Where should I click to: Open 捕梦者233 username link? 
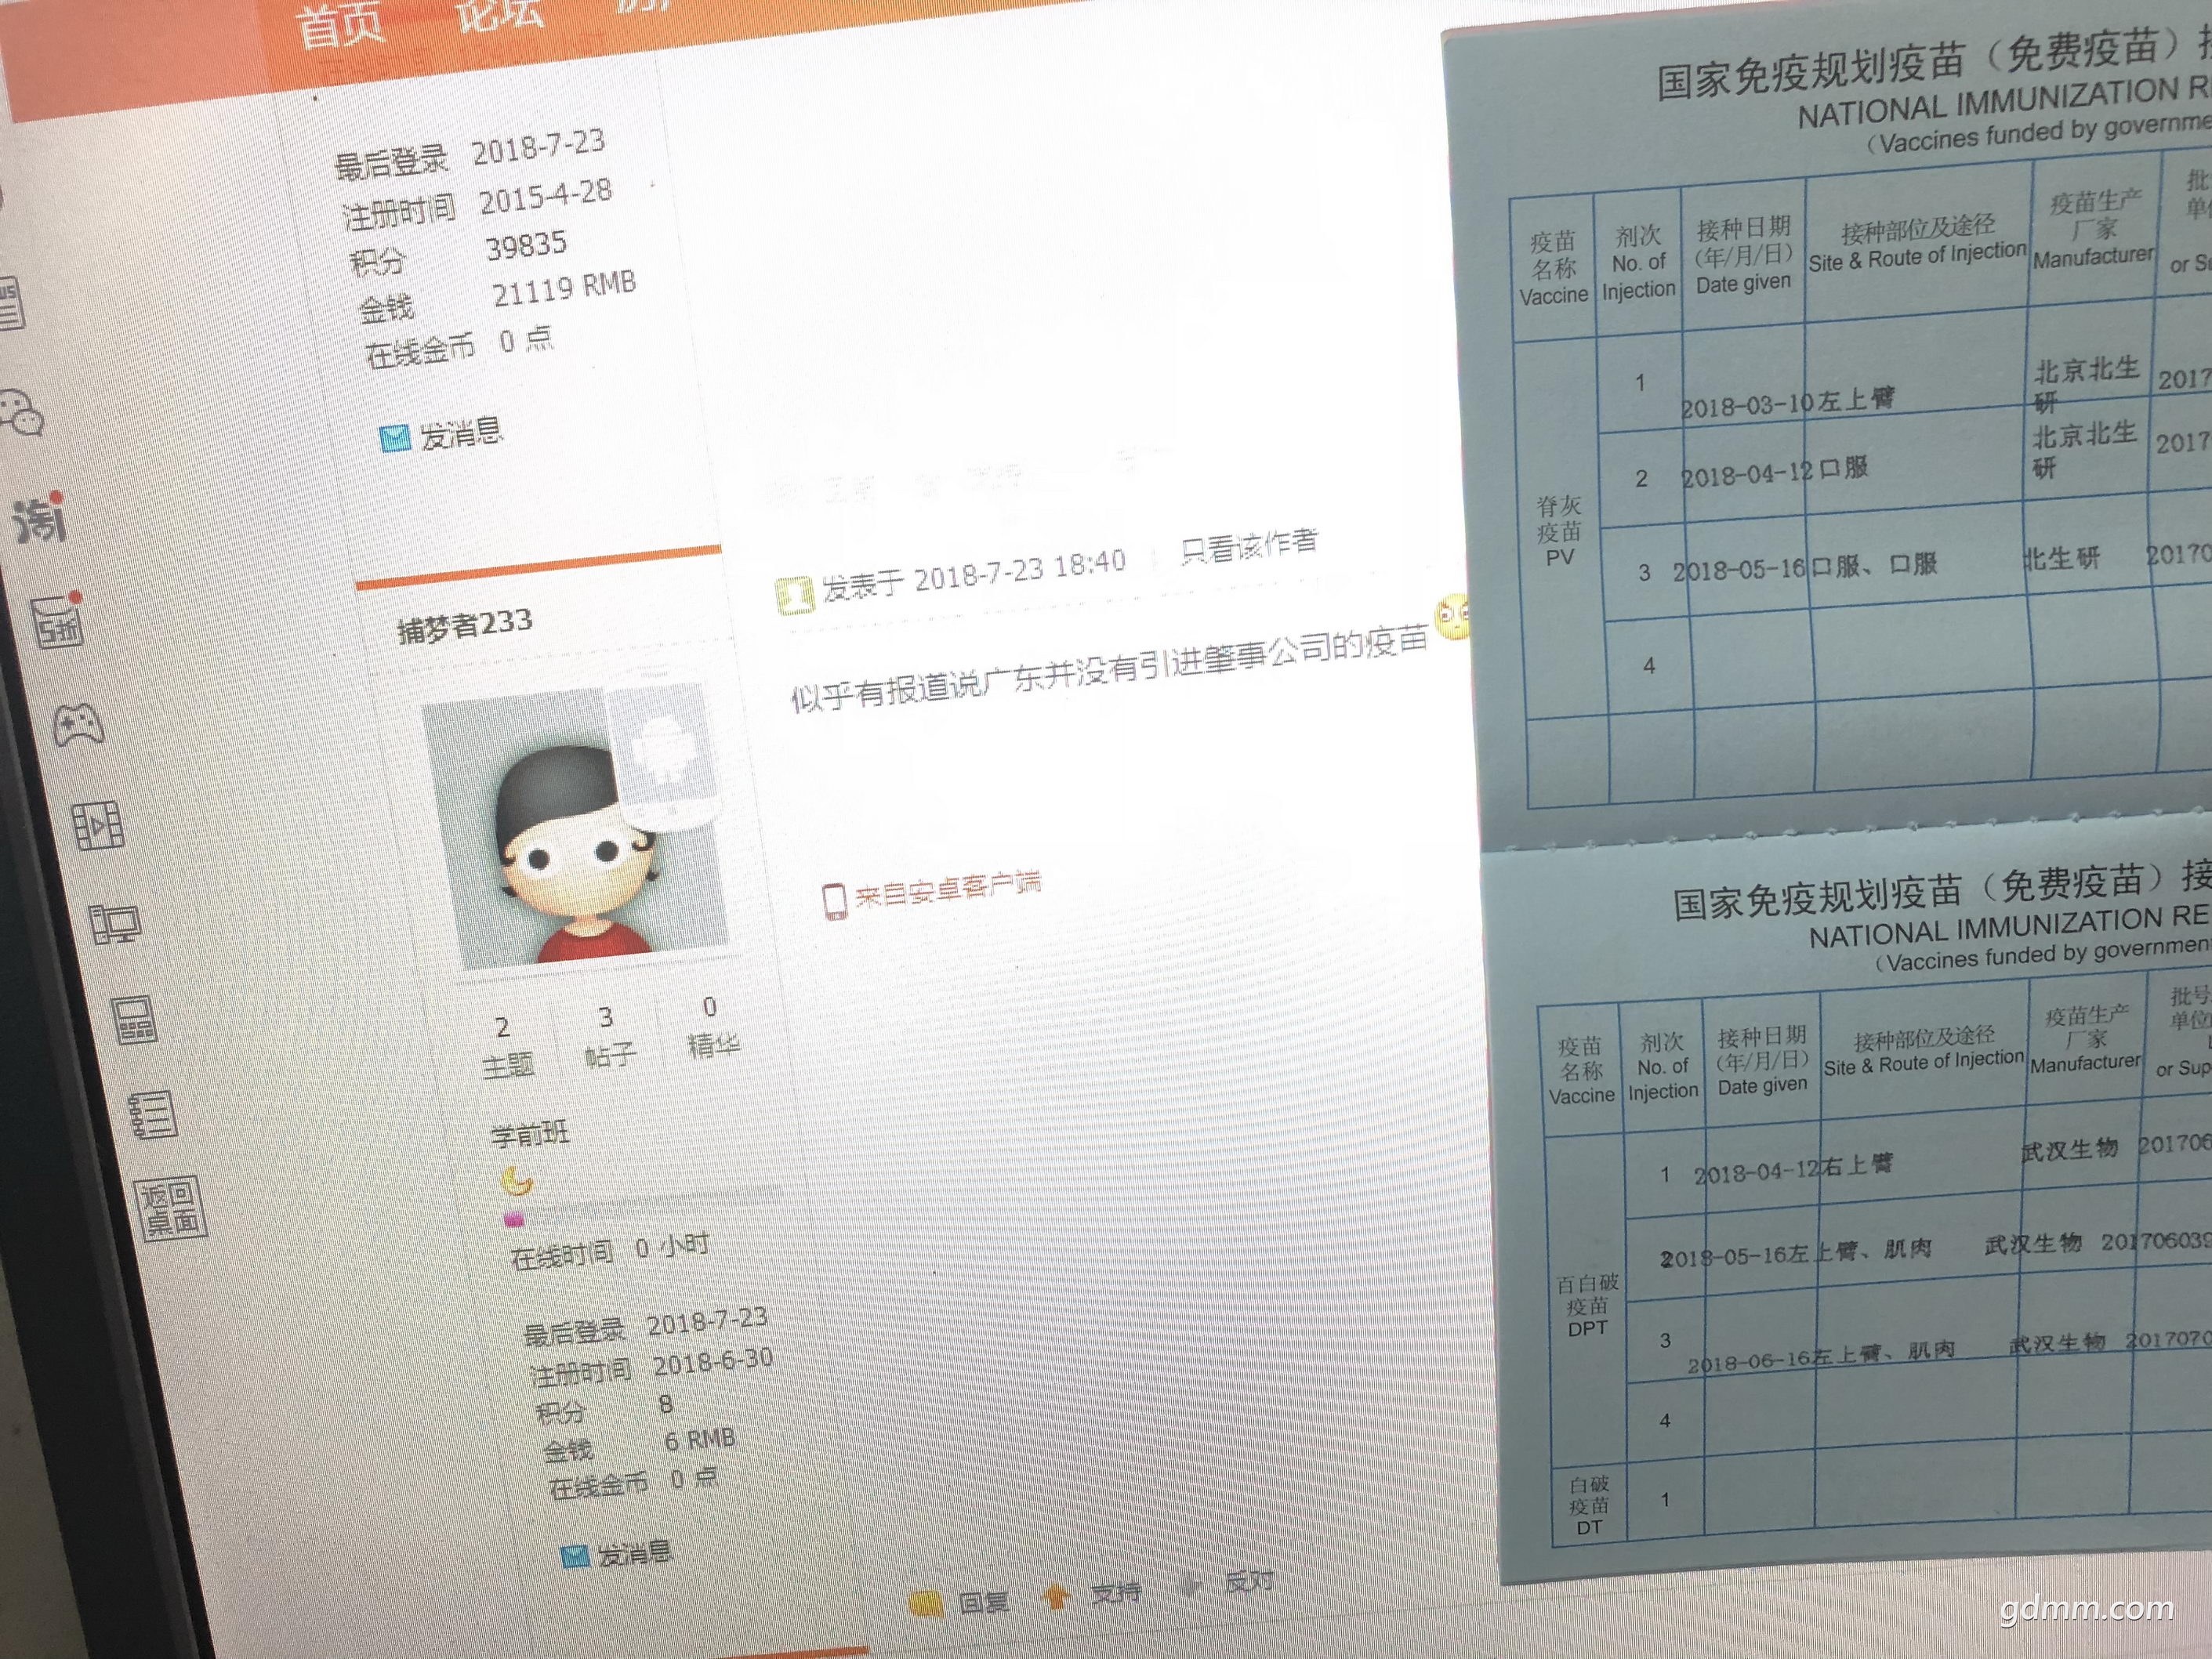465,626
